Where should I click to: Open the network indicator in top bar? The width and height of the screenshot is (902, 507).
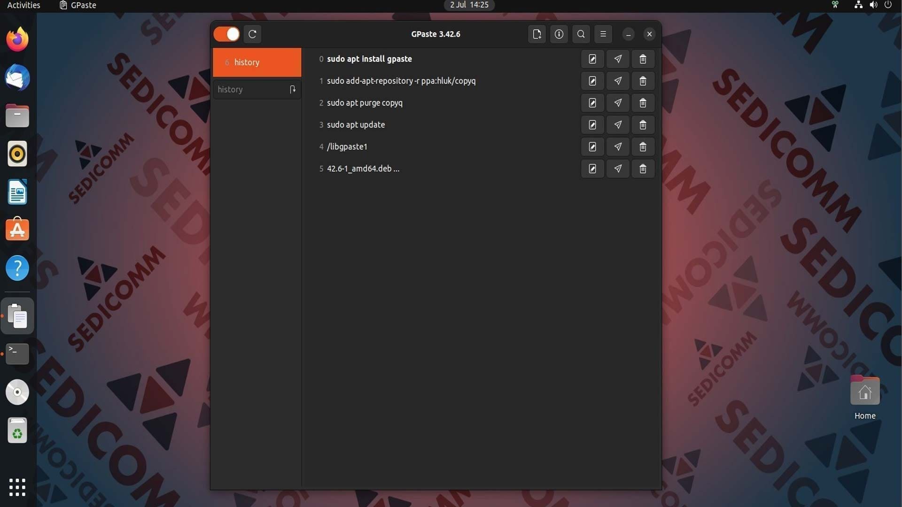coord(858,5)
